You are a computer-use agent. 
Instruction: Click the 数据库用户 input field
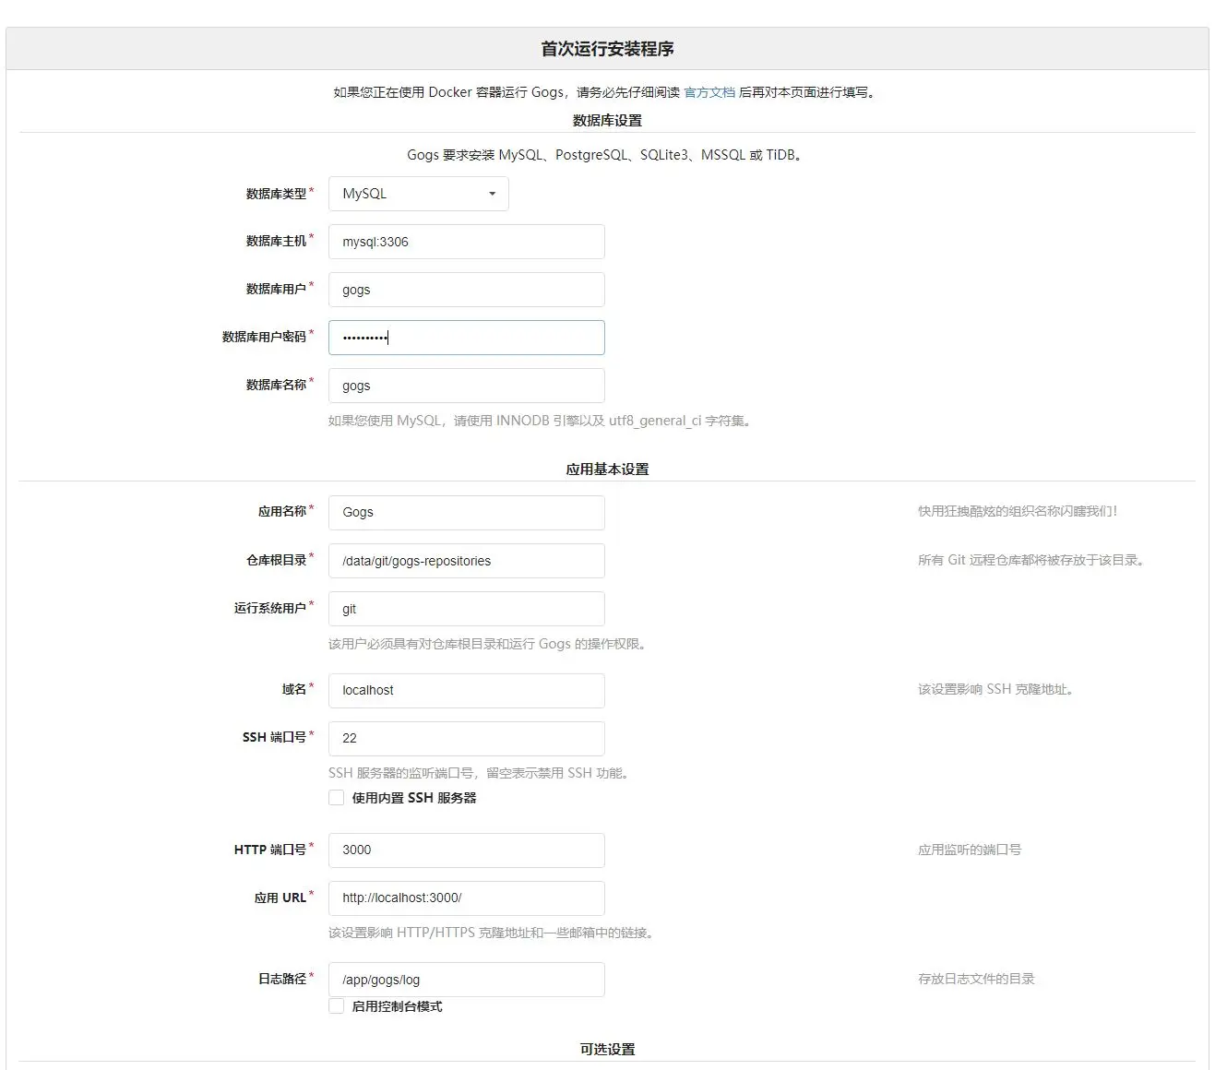click(x=466, y=290)
